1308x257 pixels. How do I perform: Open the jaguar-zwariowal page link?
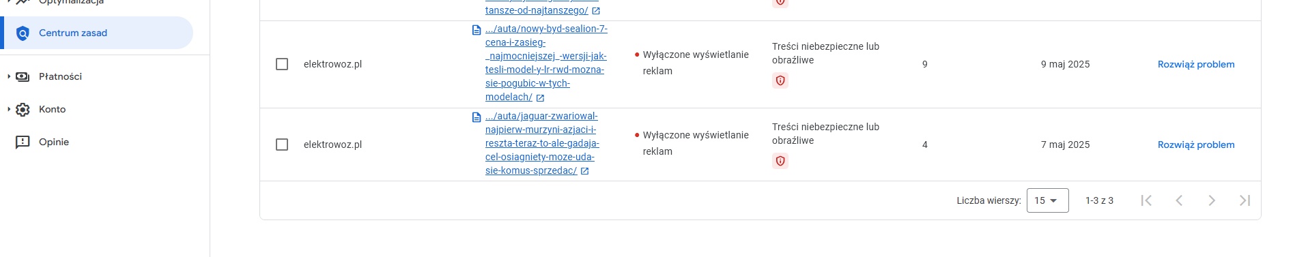click(x=542, y=143)
